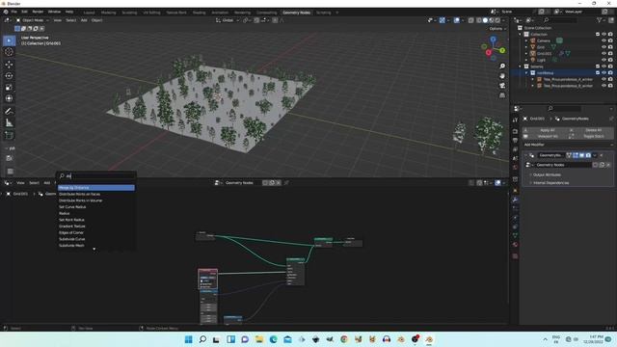Choose Distribute Points on Faces in search results
This screenshot has width=617, height=347.
[96, 195]
